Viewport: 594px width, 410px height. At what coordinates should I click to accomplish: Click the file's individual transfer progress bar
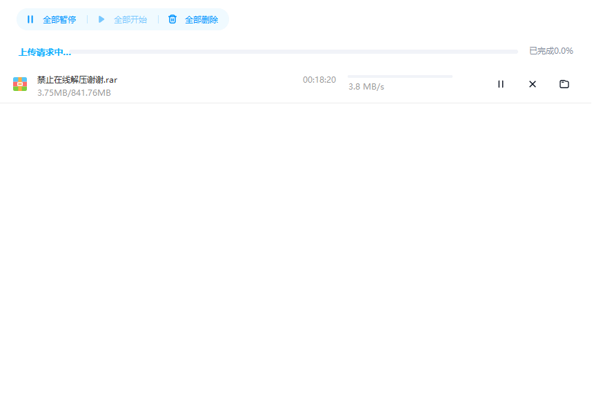399,76
